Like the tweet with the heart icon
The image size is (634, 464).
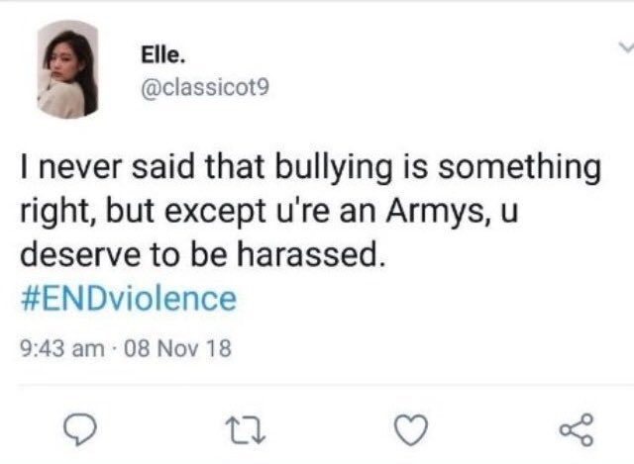pyautogui.click(x=405, y=429)
